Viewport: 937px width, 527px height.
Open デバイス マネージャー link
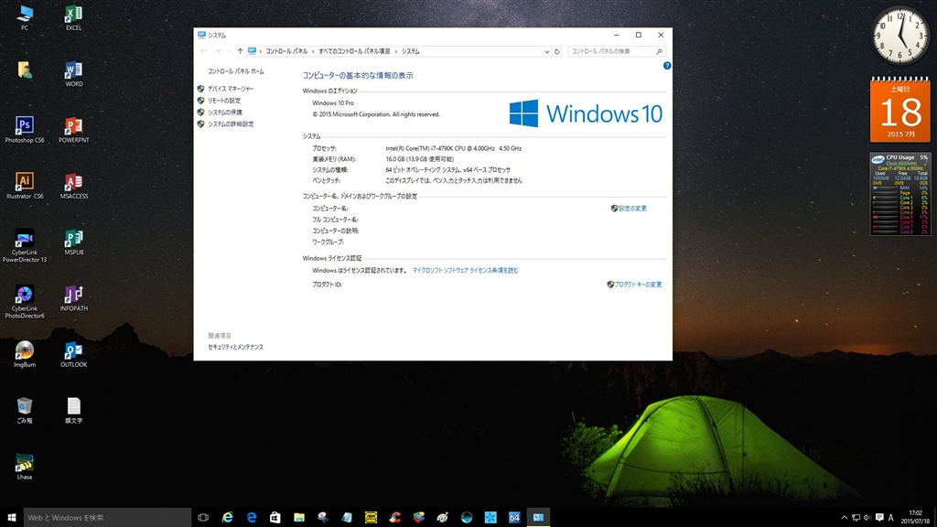[x=231, y=89]
